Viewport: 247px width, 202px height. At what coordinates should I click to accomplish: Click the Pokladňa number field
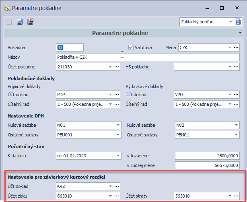[70, 47]
